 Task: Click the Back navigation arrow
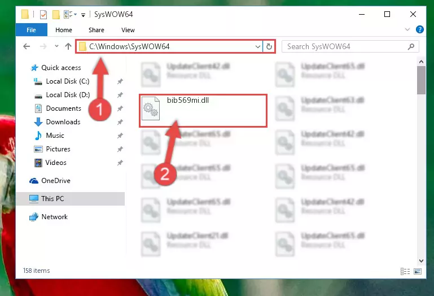tap(27, 46)
